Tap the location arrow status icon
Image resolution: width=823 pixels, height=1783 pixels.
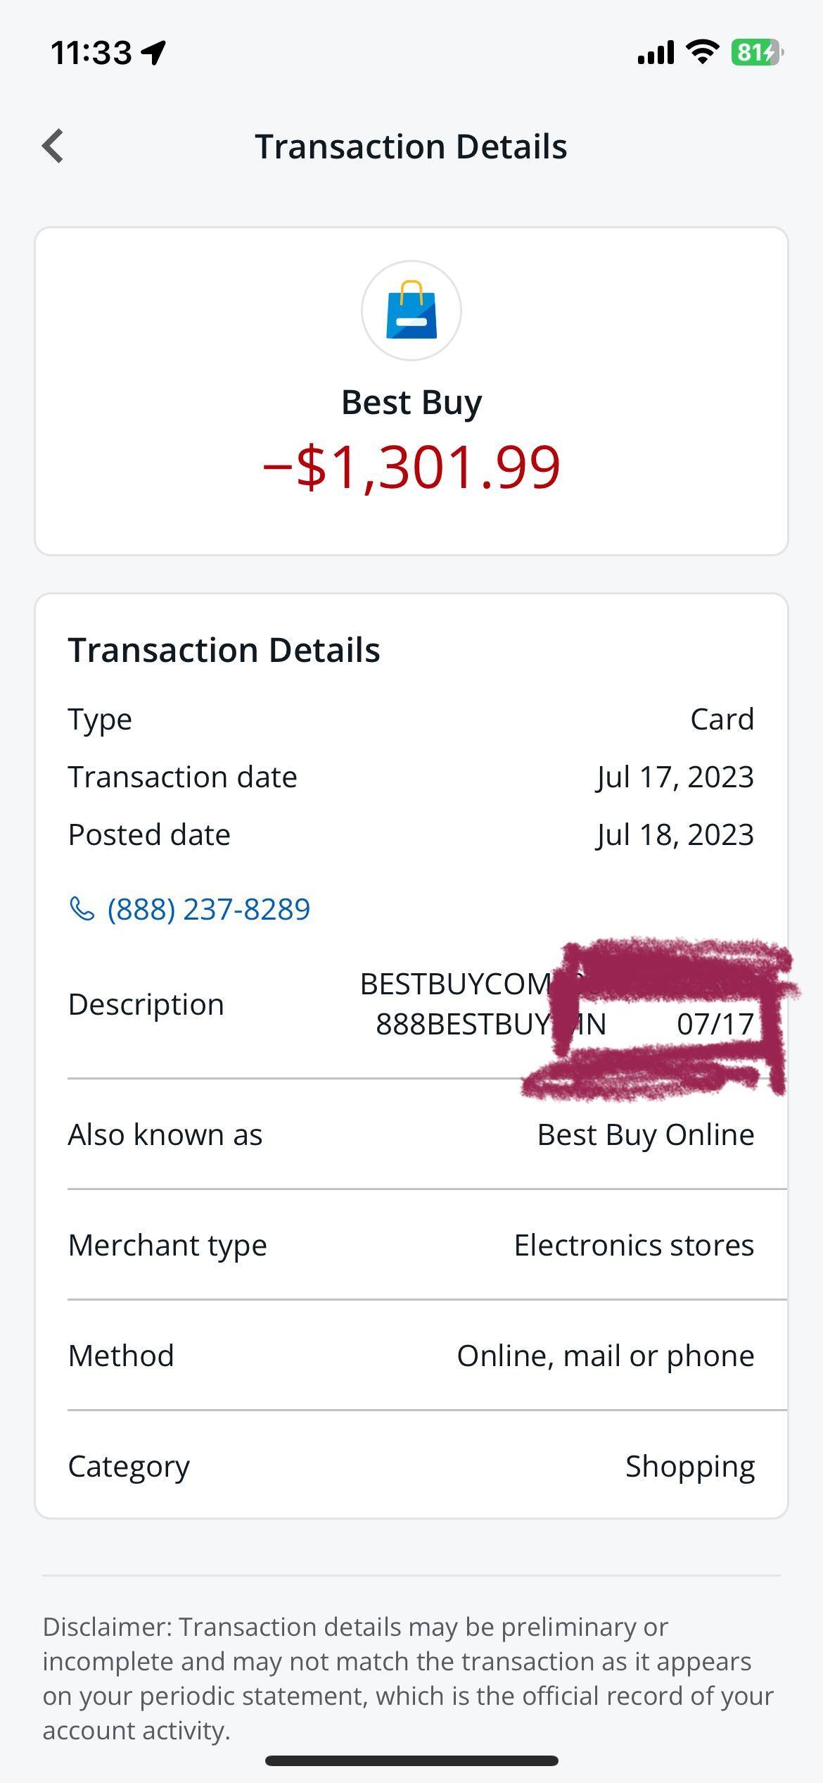click(153, 52)
